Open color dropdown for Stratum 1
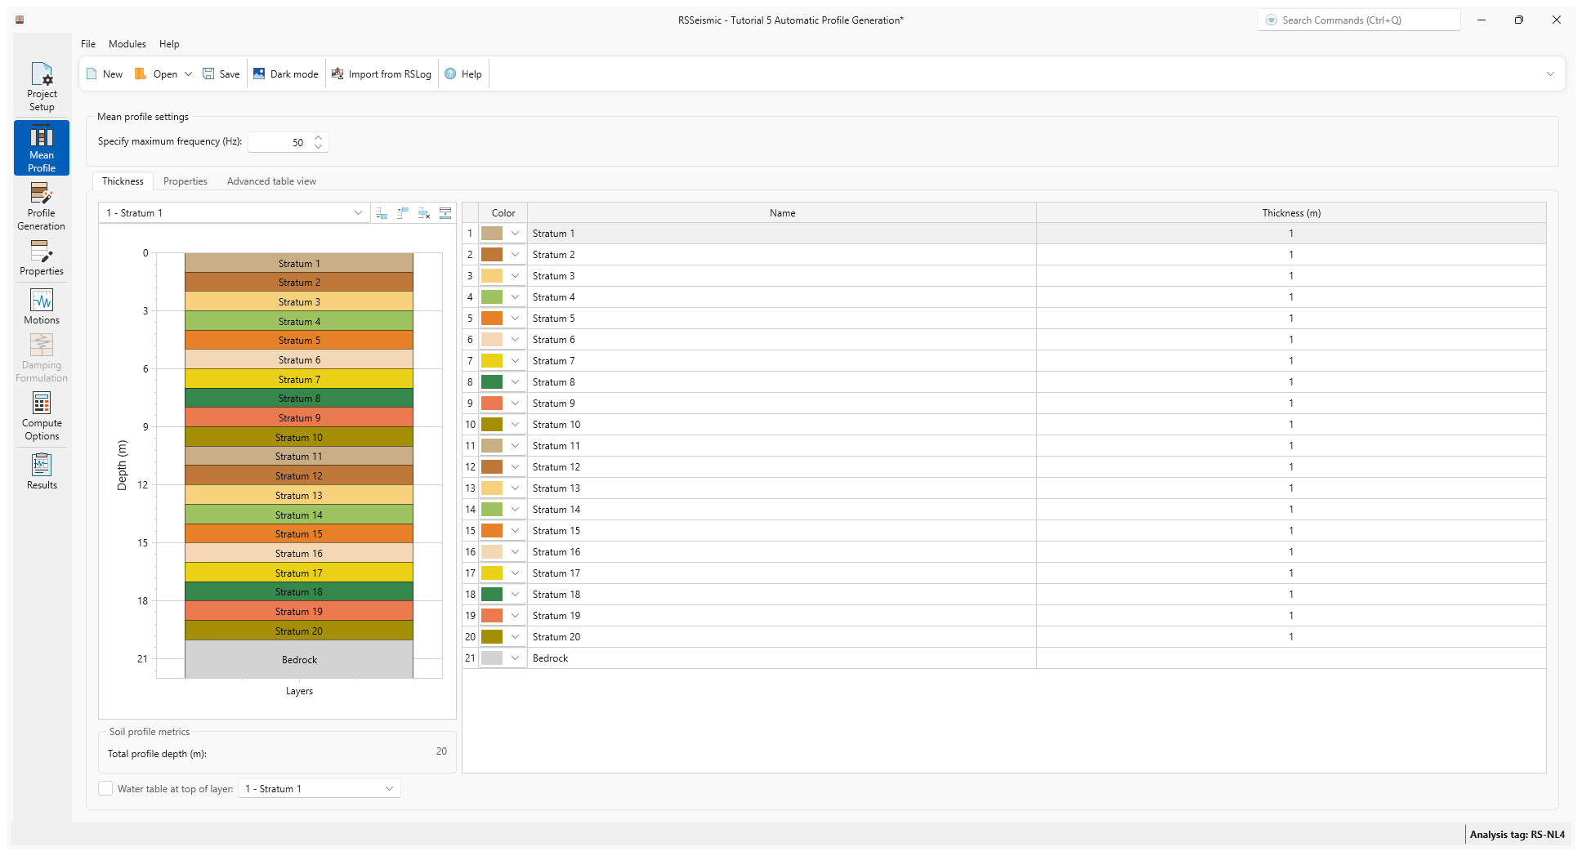 pos(515,234)
